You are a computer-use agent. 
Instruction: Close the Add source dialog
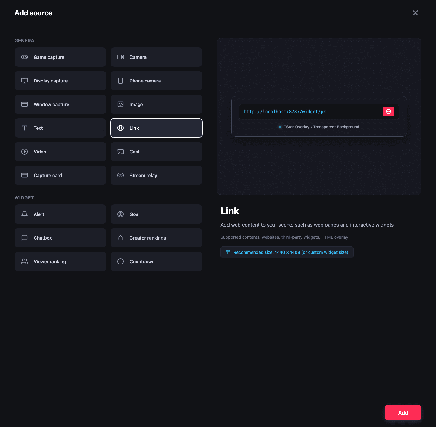click(x=415, y=13)
